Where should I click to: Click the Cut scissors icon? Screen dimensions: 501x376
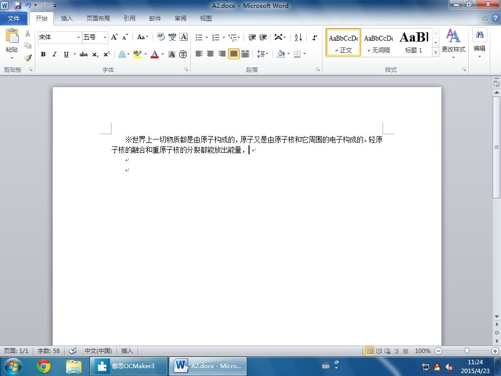[28, 33]
